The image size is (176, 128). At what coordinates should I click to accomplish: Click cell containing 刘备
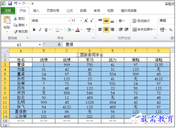point(21,69)
